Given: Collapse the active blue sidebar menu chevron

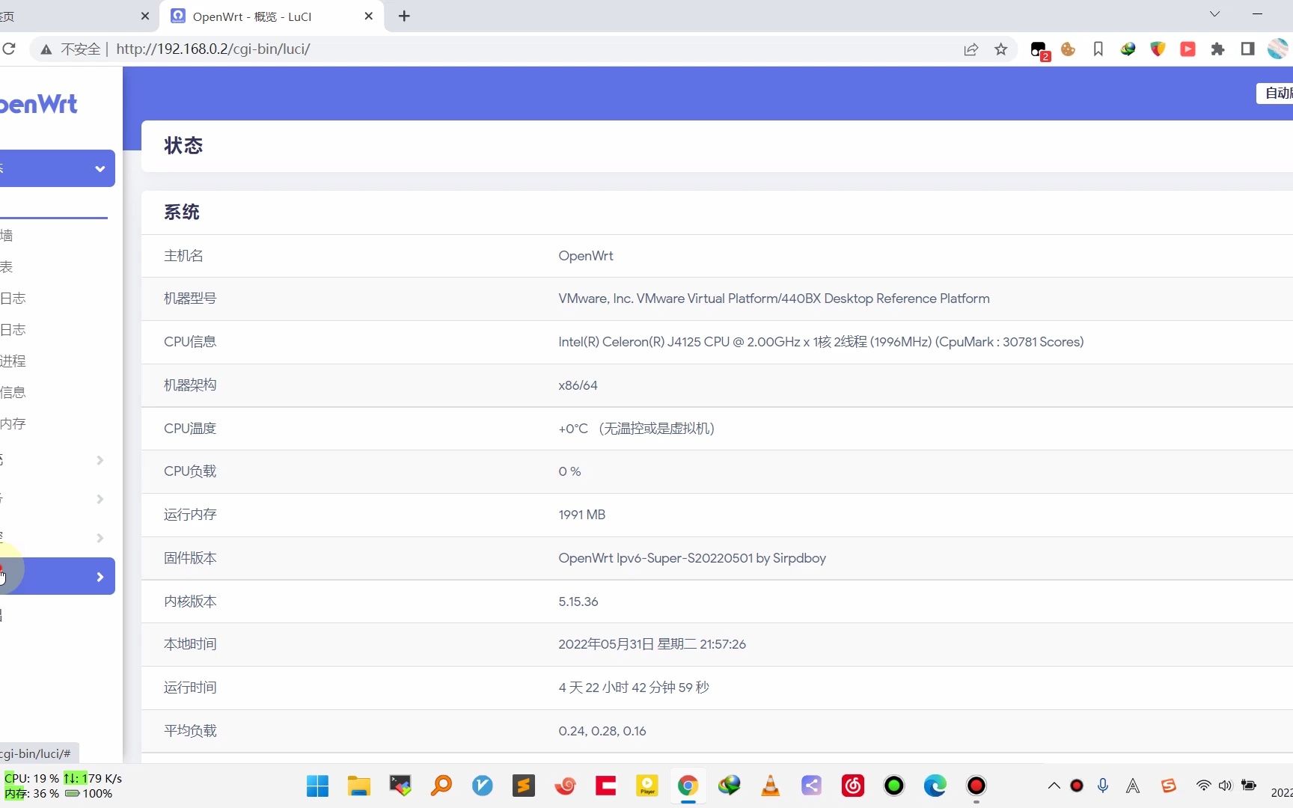Looking at the screenshot, I should [x=100, y=168].
